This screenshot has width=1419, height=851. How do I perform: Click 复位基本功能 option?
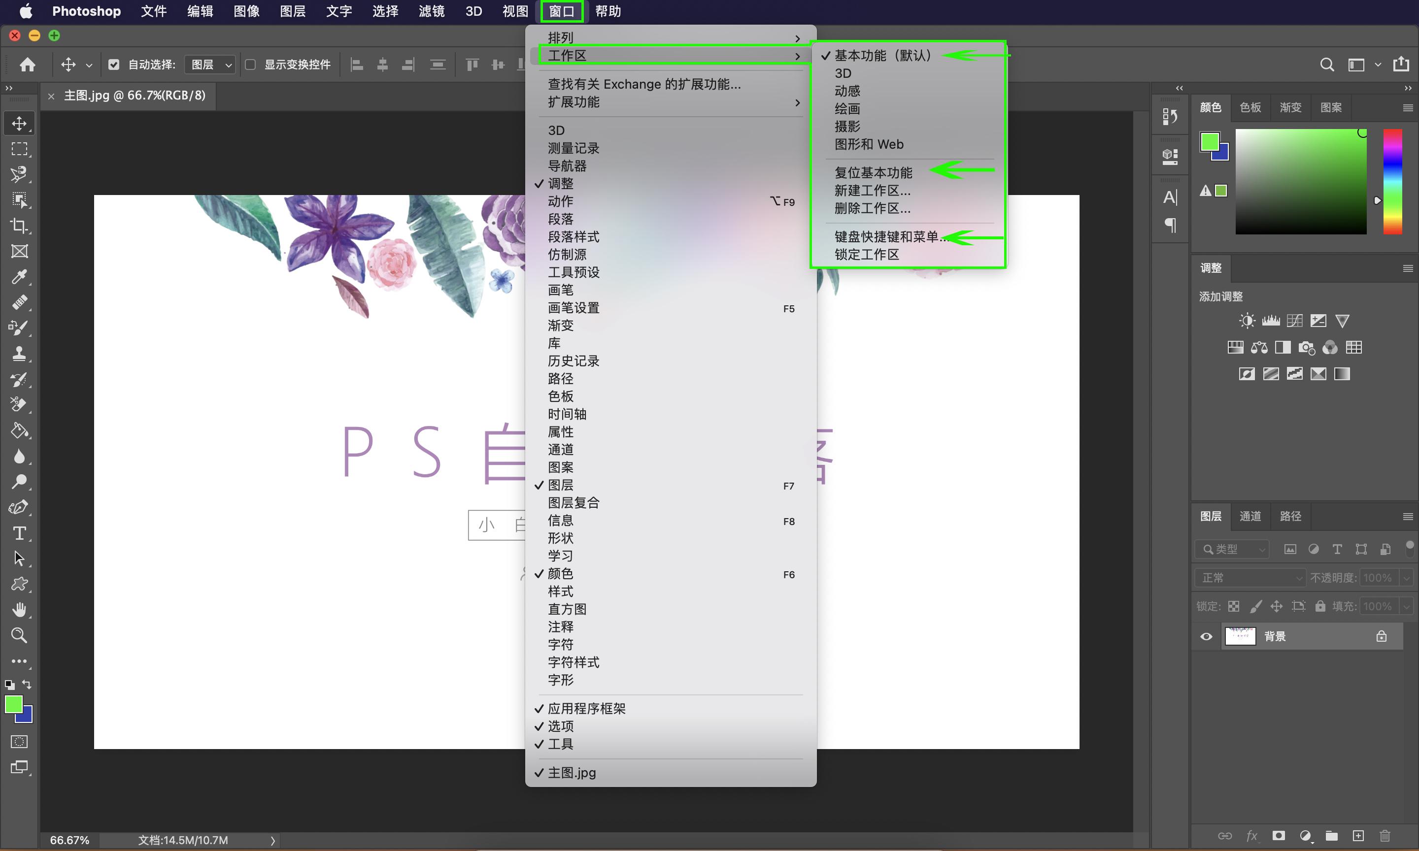[873, 172]
